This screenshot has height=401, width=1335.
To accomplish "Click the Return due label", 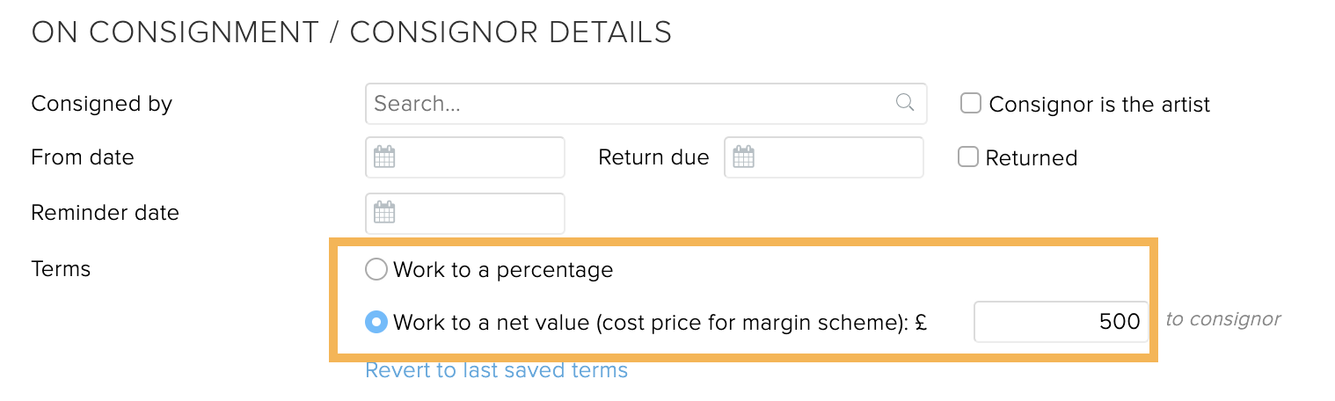I will pos(653,157).
